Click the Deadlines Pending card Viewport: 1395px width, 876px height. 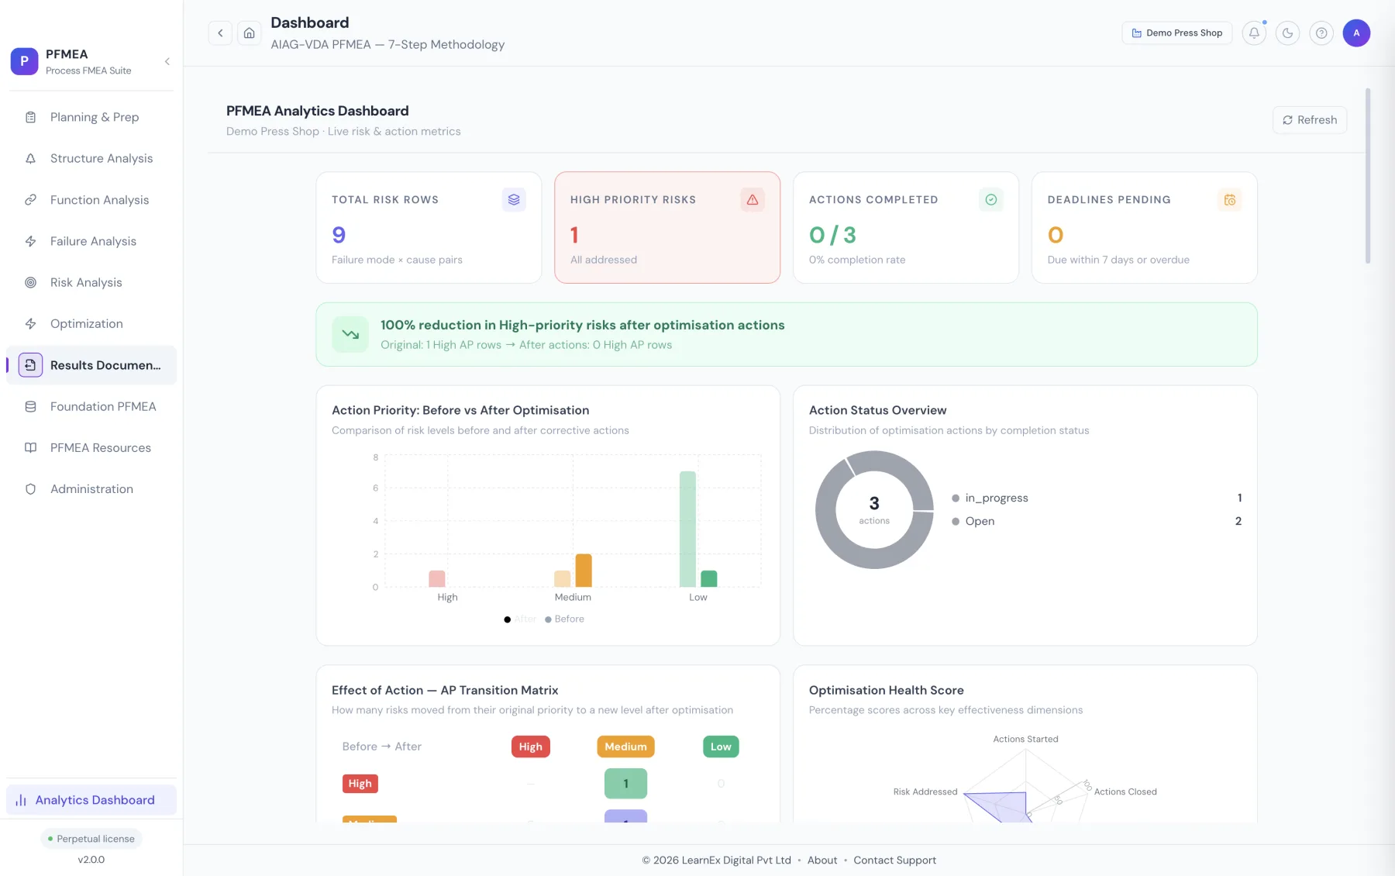pos(1144,227)
